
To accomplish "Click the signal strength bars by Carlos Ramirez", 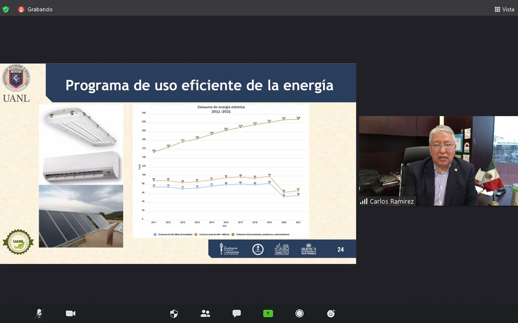I will point(363,201).
